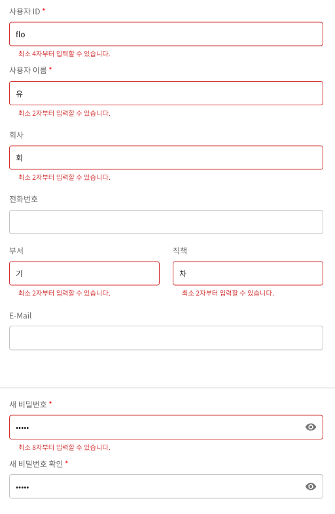Click the 사용자 이름 label text

tap(28, 70)
